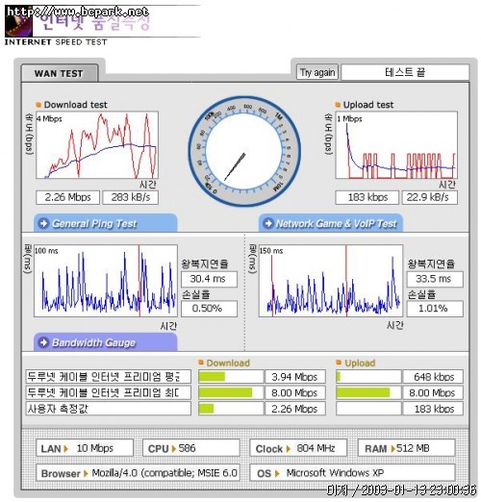Click the VoIP ping latency graph

331,281
